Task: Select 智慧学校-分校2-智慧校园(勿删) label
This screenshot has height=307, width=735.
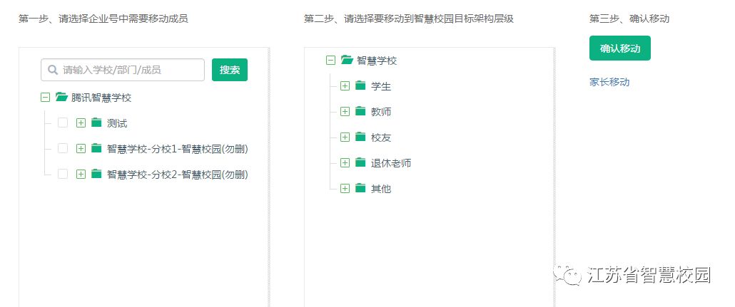Action: pyautogui.click(x=178, y=174)
